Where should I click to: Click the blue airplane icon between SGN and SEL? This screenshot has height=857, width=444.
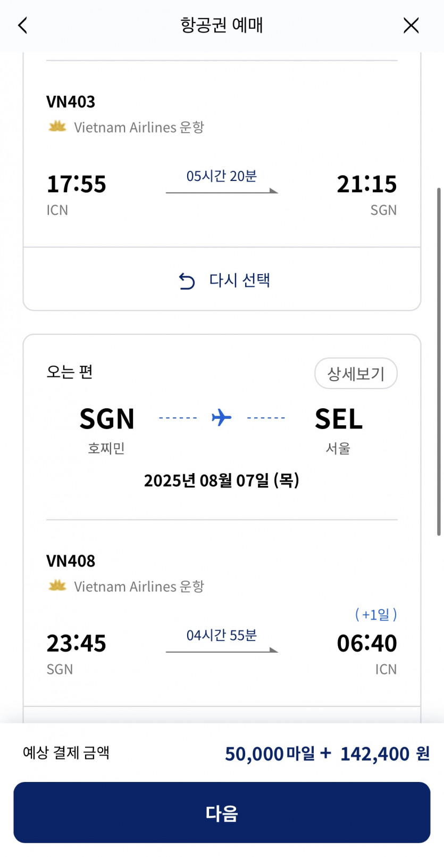click(x=221, y=417)
